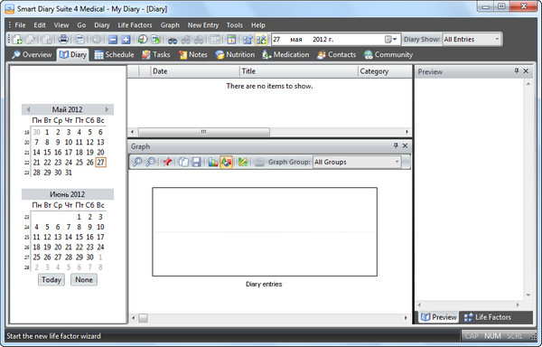Click the printer icon in toolbar
Image resolution: width=542 pixels, height=347 pixels.
click(63, 40)
